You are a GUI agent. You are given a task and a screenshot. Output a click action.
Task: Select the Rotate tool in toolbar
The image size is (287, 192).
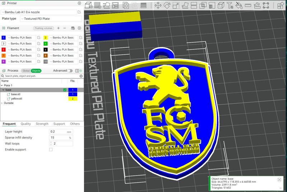[x=167, y=5]
